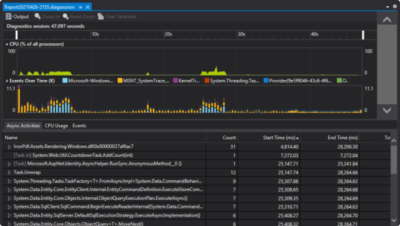Expand the Task.Unwrap row
The image size is (400, 226).
9,173
